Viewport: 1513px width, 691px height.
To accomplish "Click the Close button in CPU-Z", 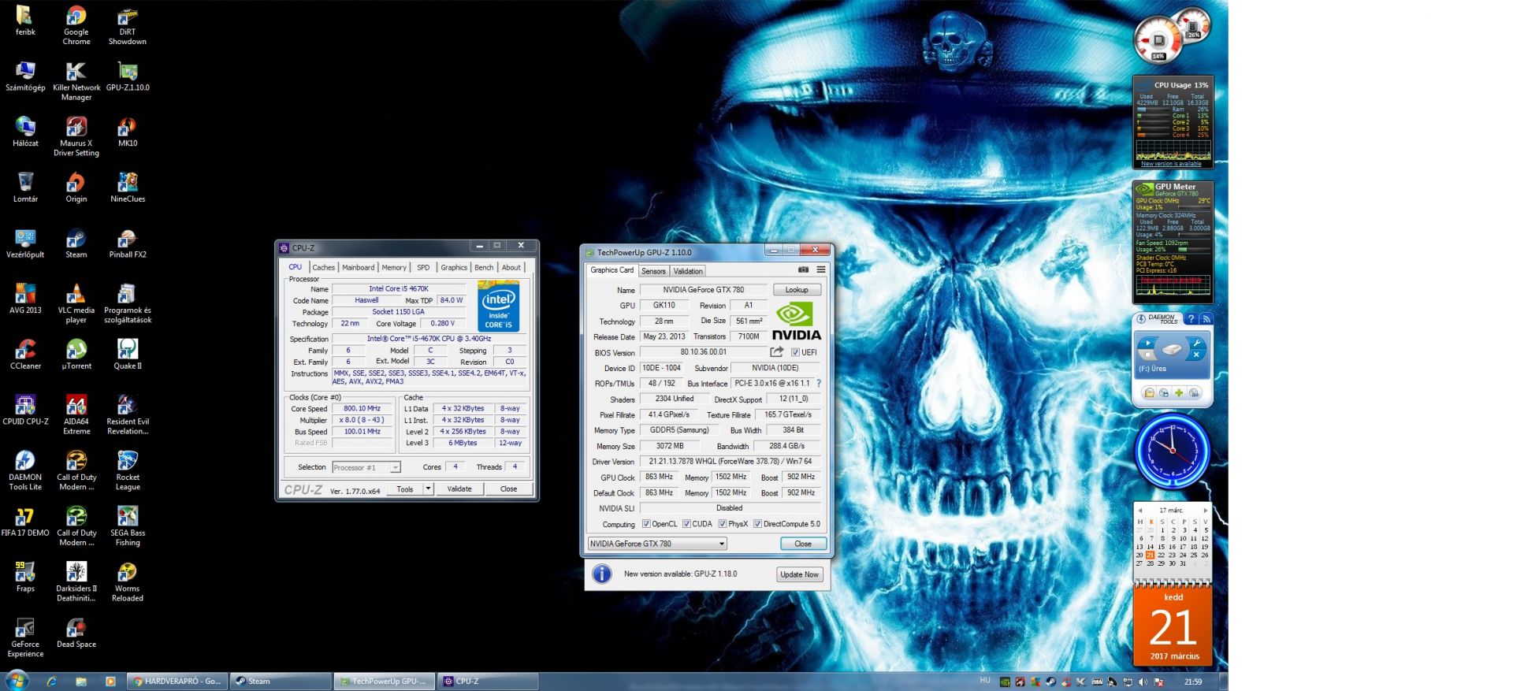I will [x=509, y=489].
